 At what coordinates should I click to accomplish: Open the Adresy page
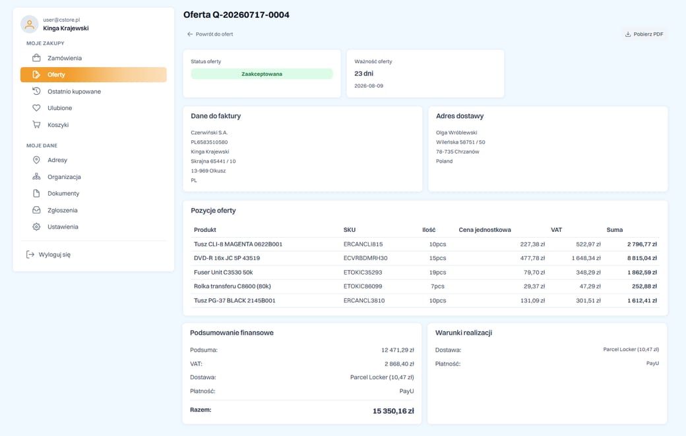coord(93,160)
